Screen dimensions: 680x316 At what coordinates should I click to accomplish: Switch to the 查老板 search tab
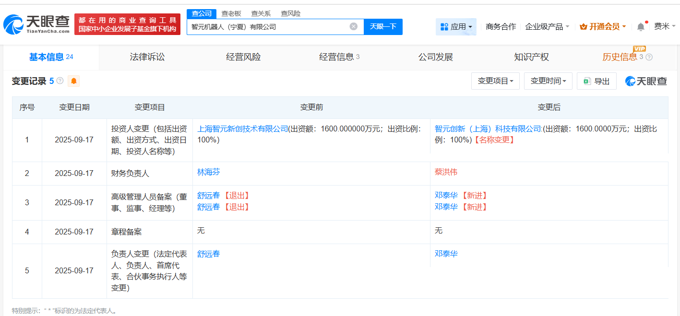[x=232, y=13]
